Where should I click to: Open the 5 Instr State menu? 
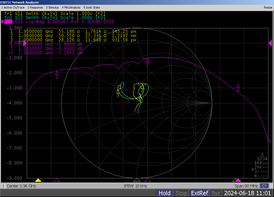coord(92,7)
